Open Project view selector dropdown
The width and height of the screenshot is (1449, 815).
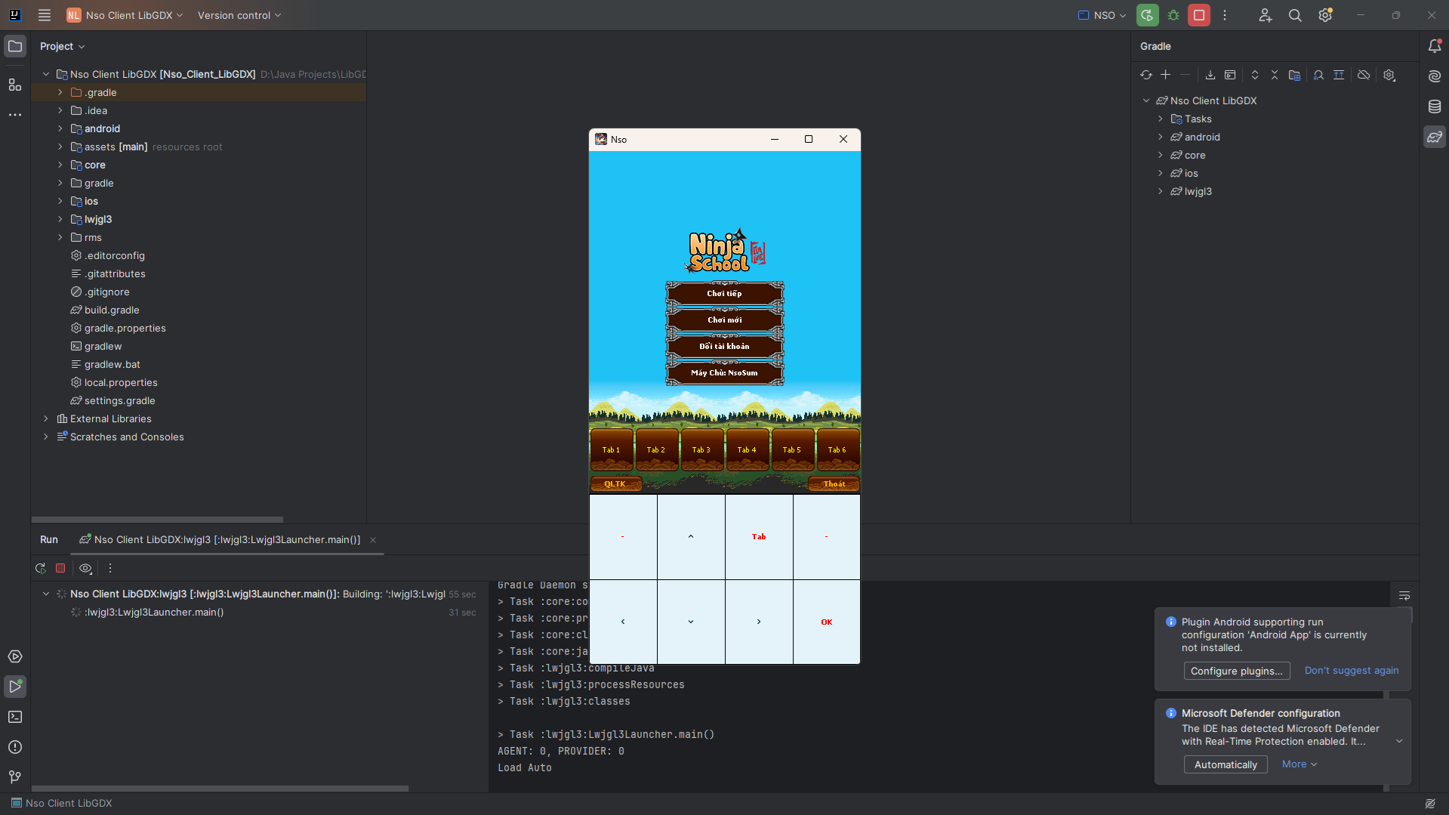(x=63, y=46)
